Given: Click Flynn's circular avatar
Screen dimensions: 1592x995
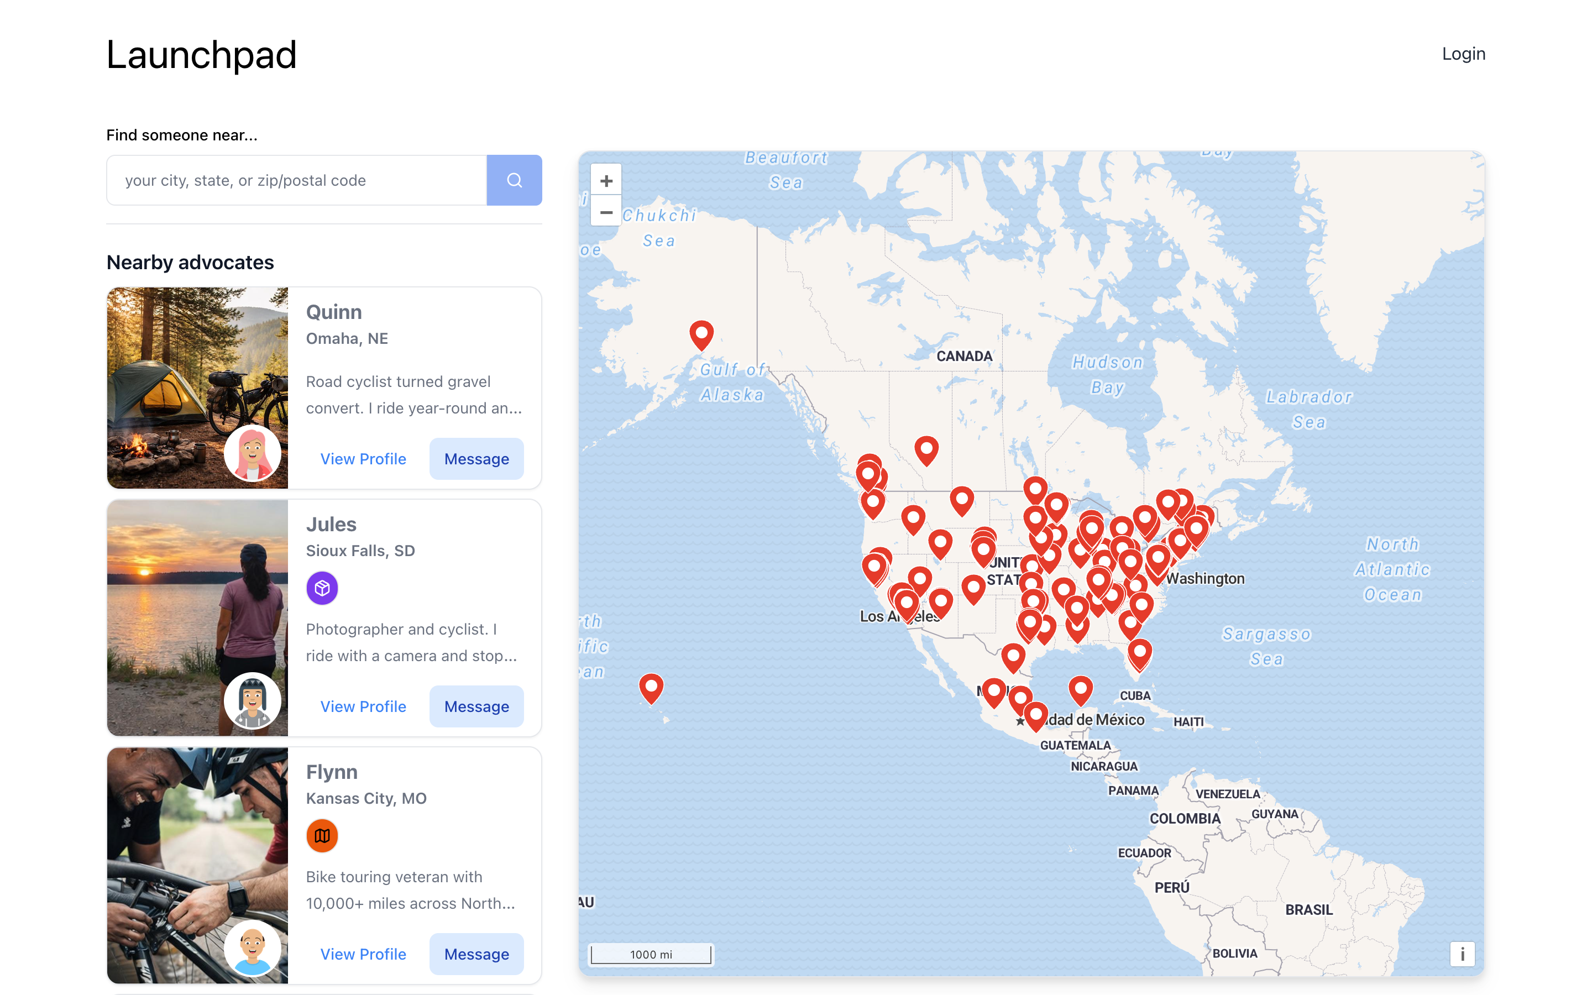Looking at the screenshot, I should pyautogui.click(x=253, y=948).
